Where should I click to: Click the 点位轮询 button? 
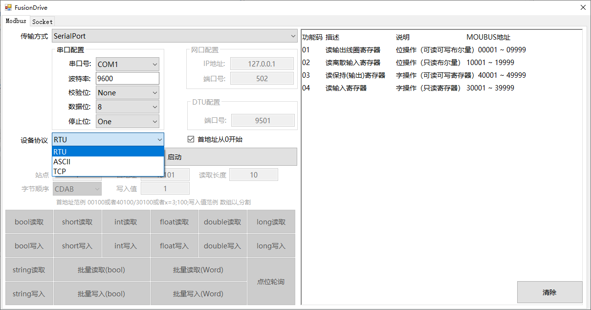click(271, 282)
